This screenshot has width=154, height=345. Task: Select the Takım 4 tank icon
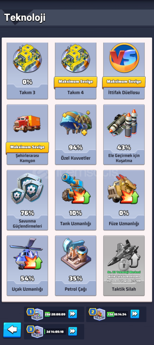[76, 58]
